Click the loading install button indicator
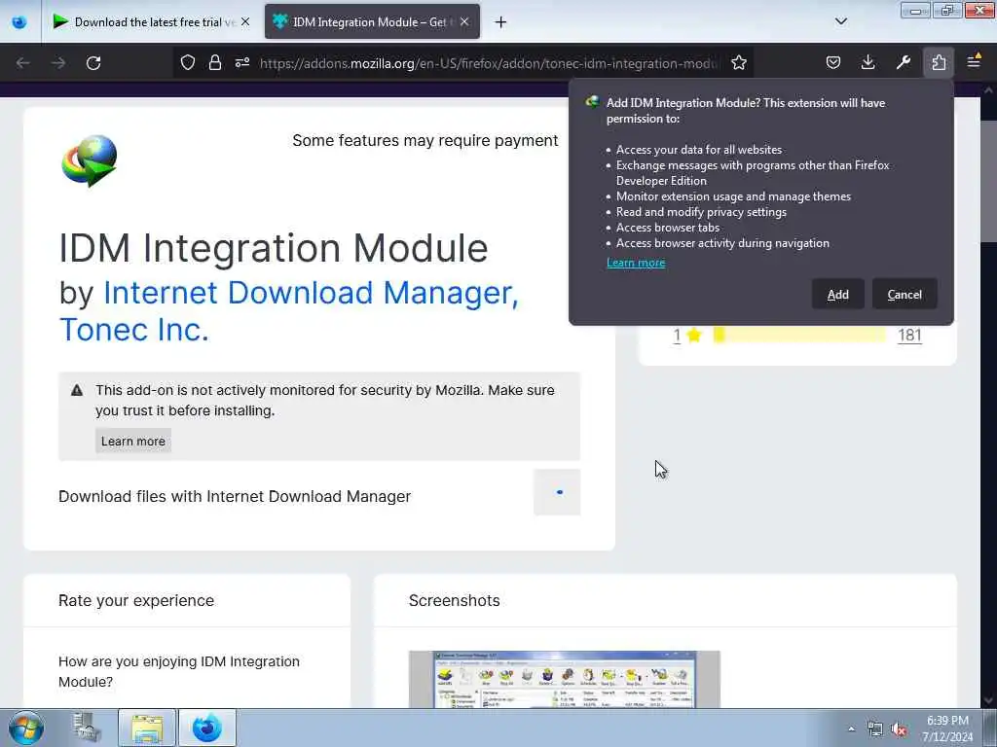 [557, 492]
